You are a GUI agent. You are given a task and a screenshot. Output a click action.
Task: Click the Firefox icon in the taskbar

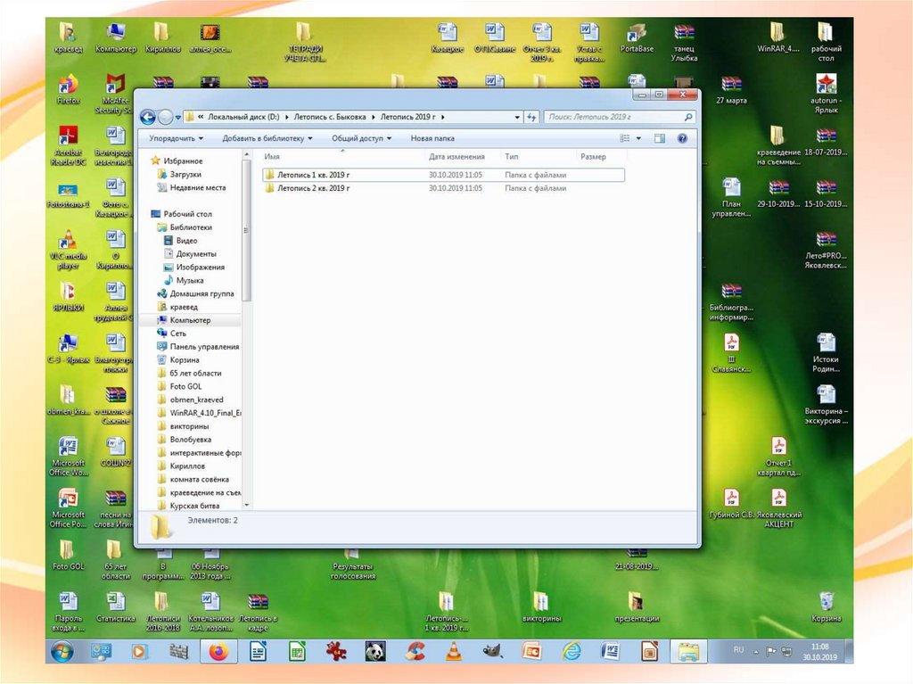click(218, 652)
